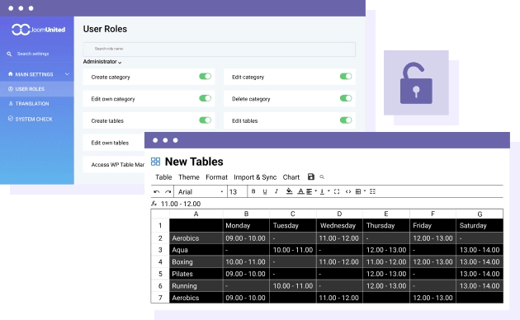Open the cell fill color tool

coord(289,191)
